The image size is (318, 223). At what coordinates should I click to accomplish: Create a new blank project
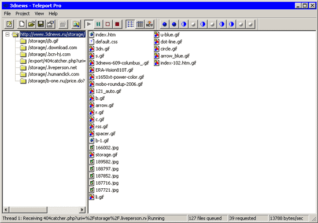pos(22,24)
